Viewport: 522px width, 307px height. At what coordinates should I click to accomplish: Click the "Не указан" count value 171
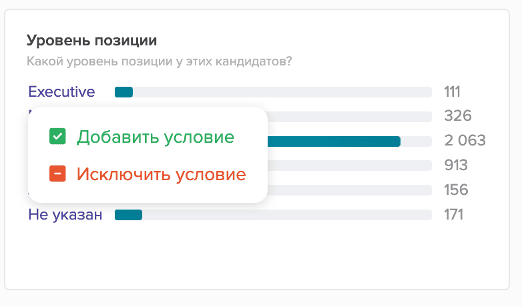(453, 215)
